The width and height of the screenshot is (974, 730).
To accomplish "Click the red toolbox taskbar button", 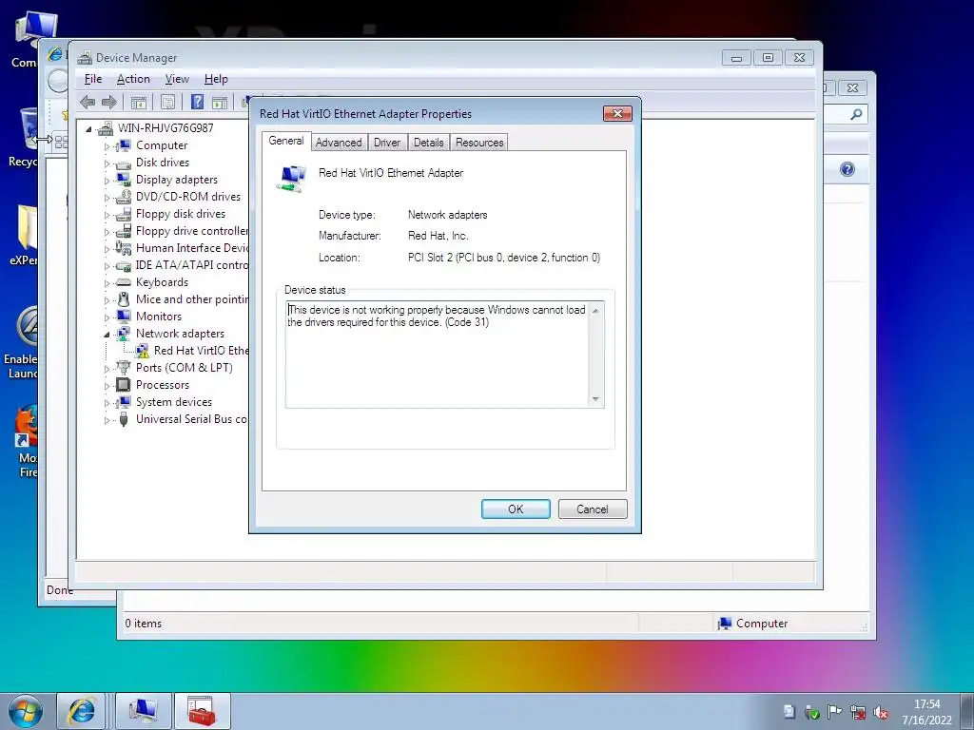I will 202,711.
